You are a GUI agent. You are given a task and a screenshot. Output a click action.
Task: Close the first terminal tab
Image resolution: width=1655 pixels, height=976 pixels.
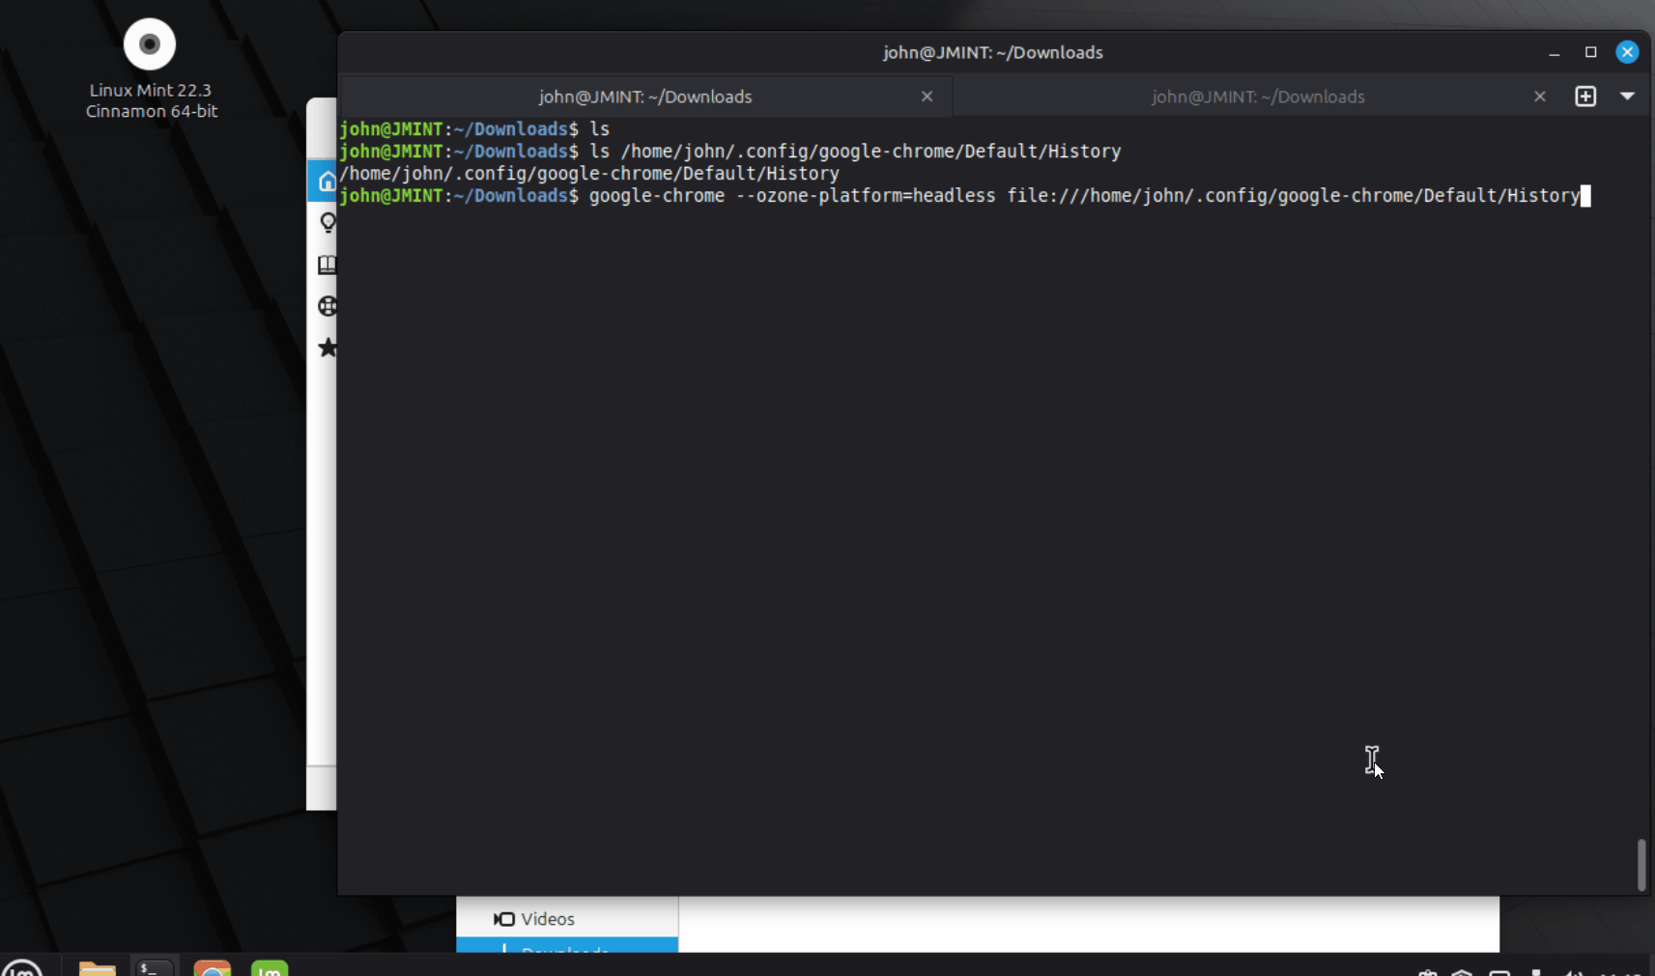tap(927, 97)
